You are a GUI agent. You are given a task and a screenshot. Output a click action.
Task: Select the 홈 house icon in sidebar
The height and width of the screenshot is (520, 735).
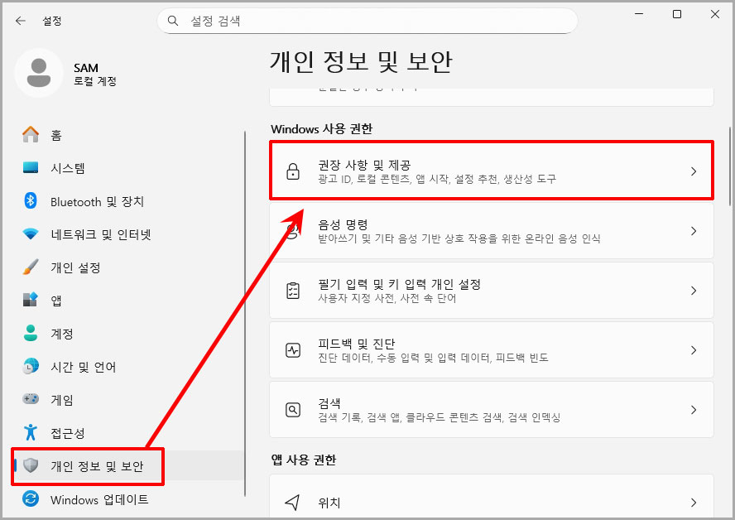30,135
